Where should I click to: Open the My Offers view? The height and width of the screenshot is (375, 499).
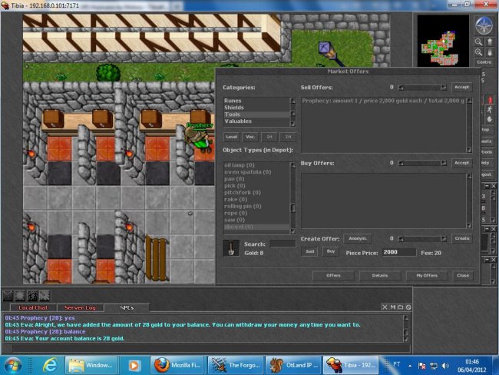pyautogui.click(x=427, y=276)
